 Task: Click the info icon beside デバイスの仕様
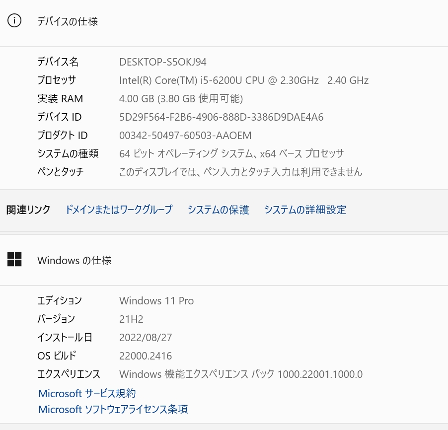[x=15, y=21]
